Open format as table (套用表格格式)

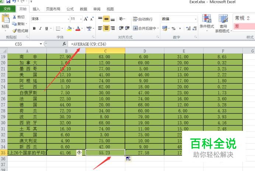(223, 24)
